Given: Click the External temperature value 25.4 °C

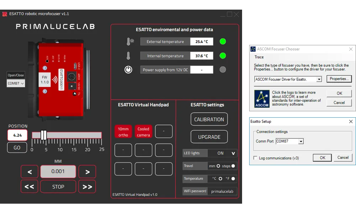Looking at the screenshot, I should click(x=201, y=42).
